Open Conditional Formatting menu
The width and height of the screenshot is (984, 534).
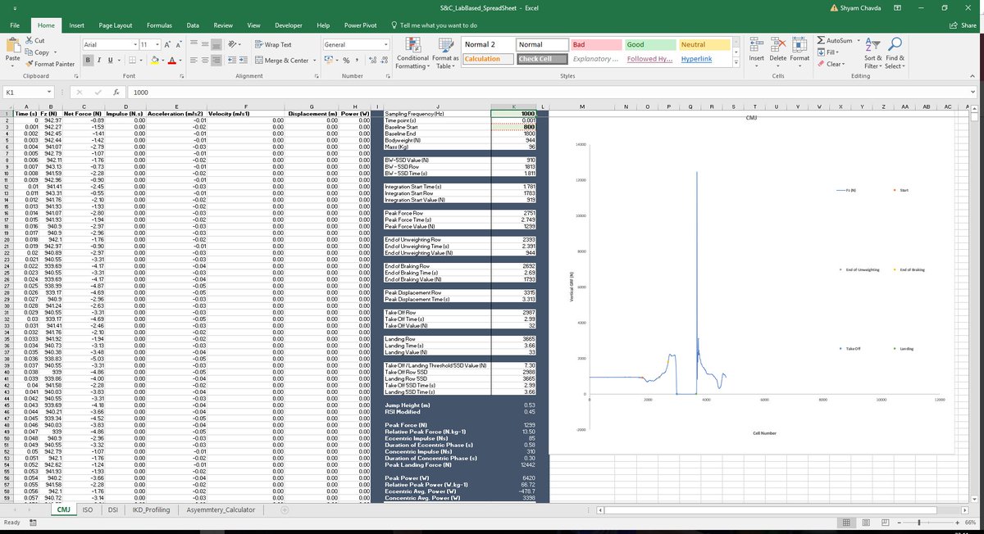412,52
